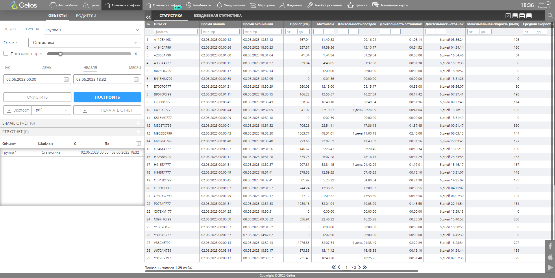Log out using the demo exit icon
This screenshot has height=278, width=555.
tap(549, 3)
